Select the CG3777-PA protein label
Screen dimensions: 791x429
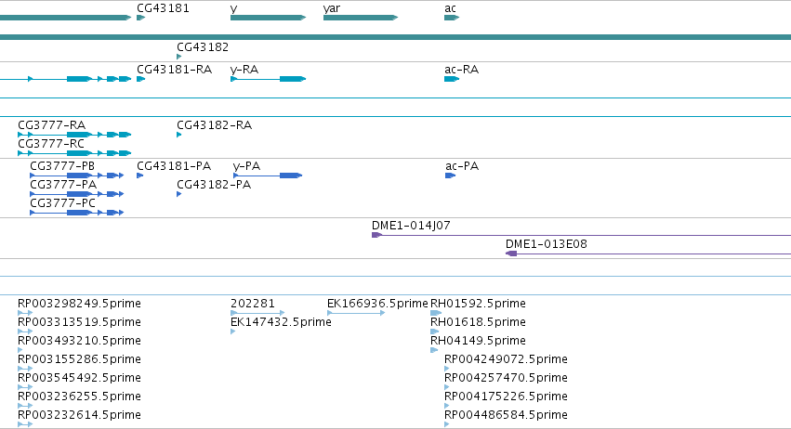pyautogui.click(x=63, y=185)
